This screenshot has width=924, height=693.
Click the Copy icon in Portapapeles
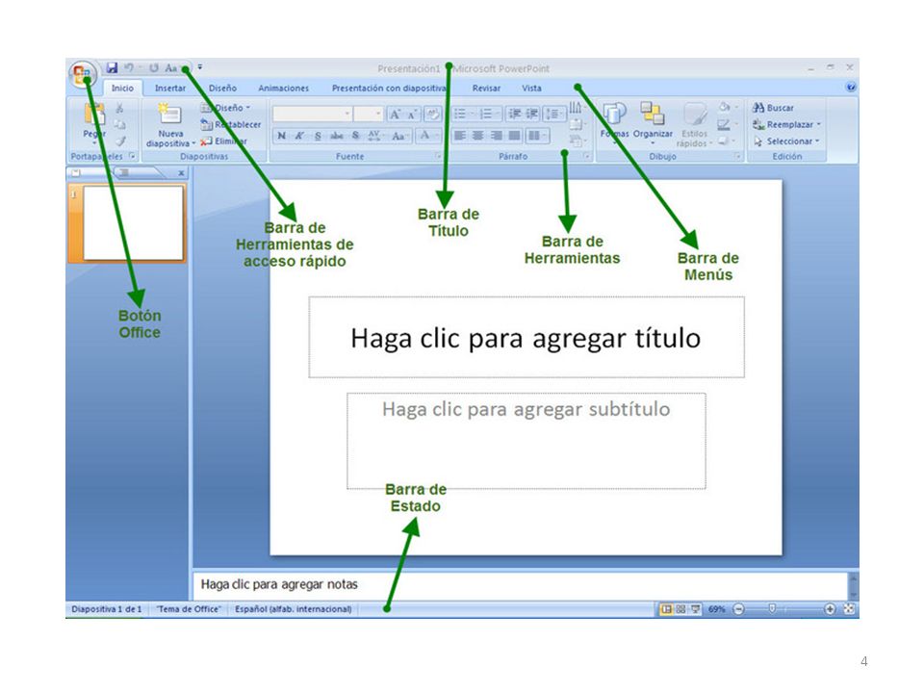[119, 124]
